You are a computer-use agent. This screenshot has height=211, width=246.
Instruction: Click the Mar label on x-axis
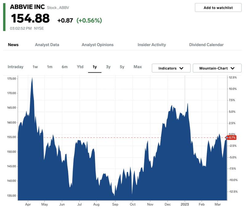coord(218,204)
